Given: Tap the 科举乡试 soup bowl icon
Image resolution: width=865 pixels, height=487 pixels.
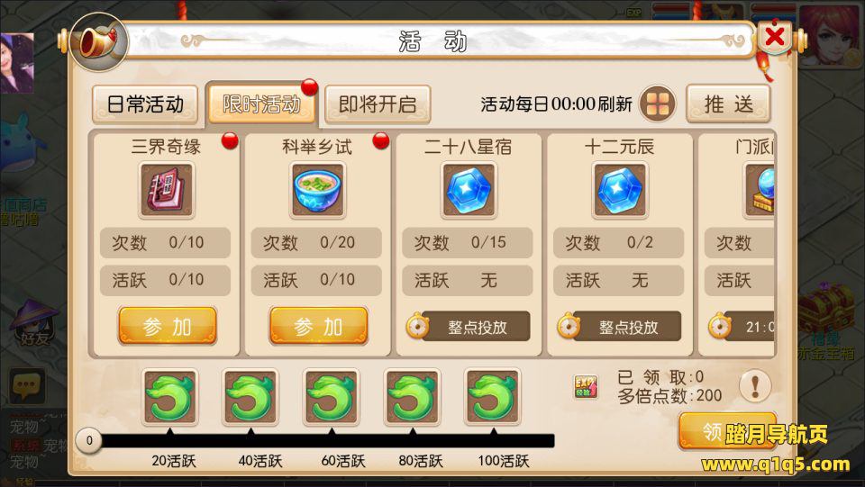Looking at the screenshot, I should [x=317, y=190].
